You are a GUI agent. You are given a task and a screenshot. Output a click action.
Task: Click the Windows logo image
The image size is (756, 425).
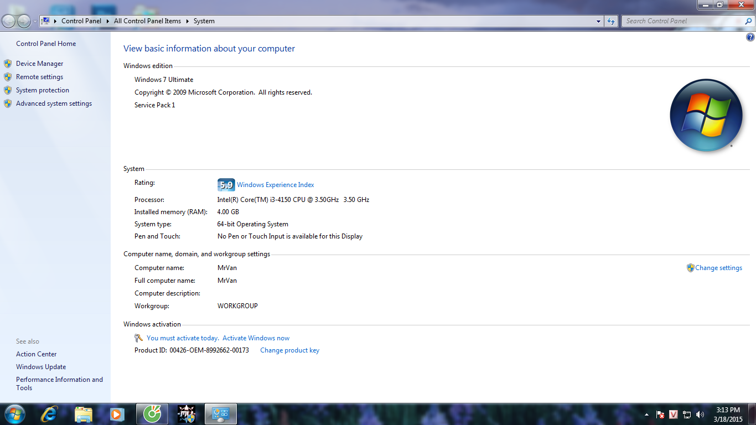(706, 116)
